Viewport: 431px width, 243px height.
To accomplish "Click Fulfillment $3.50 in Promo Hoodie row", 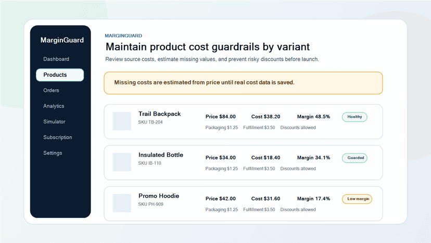I will click(x=259, y=210).
